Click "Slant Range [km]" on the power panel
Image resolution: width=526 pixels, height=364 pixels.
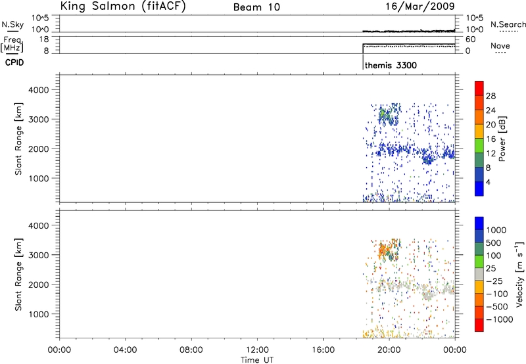18,139
